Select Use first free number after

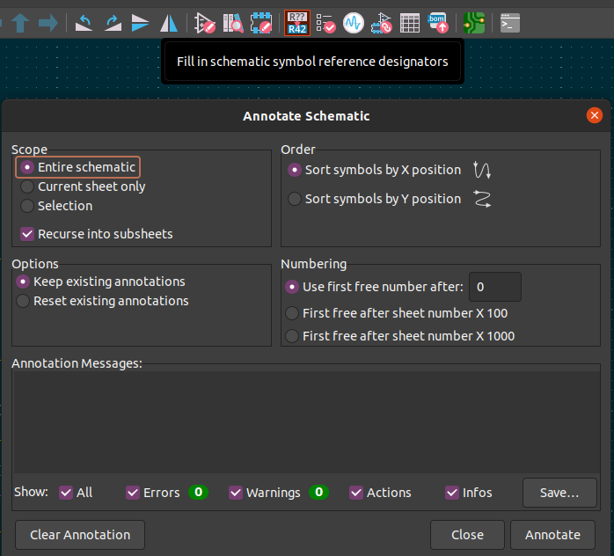pos(374,287)
